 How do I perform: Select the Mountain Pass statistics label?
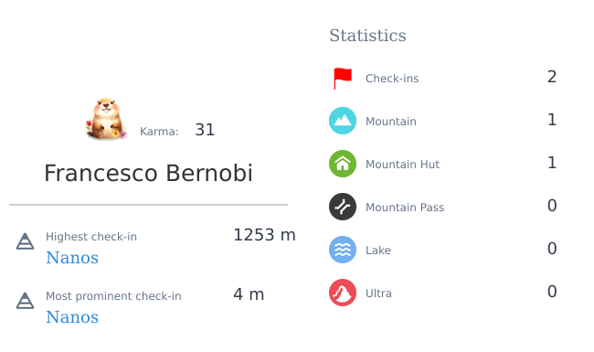405,208
